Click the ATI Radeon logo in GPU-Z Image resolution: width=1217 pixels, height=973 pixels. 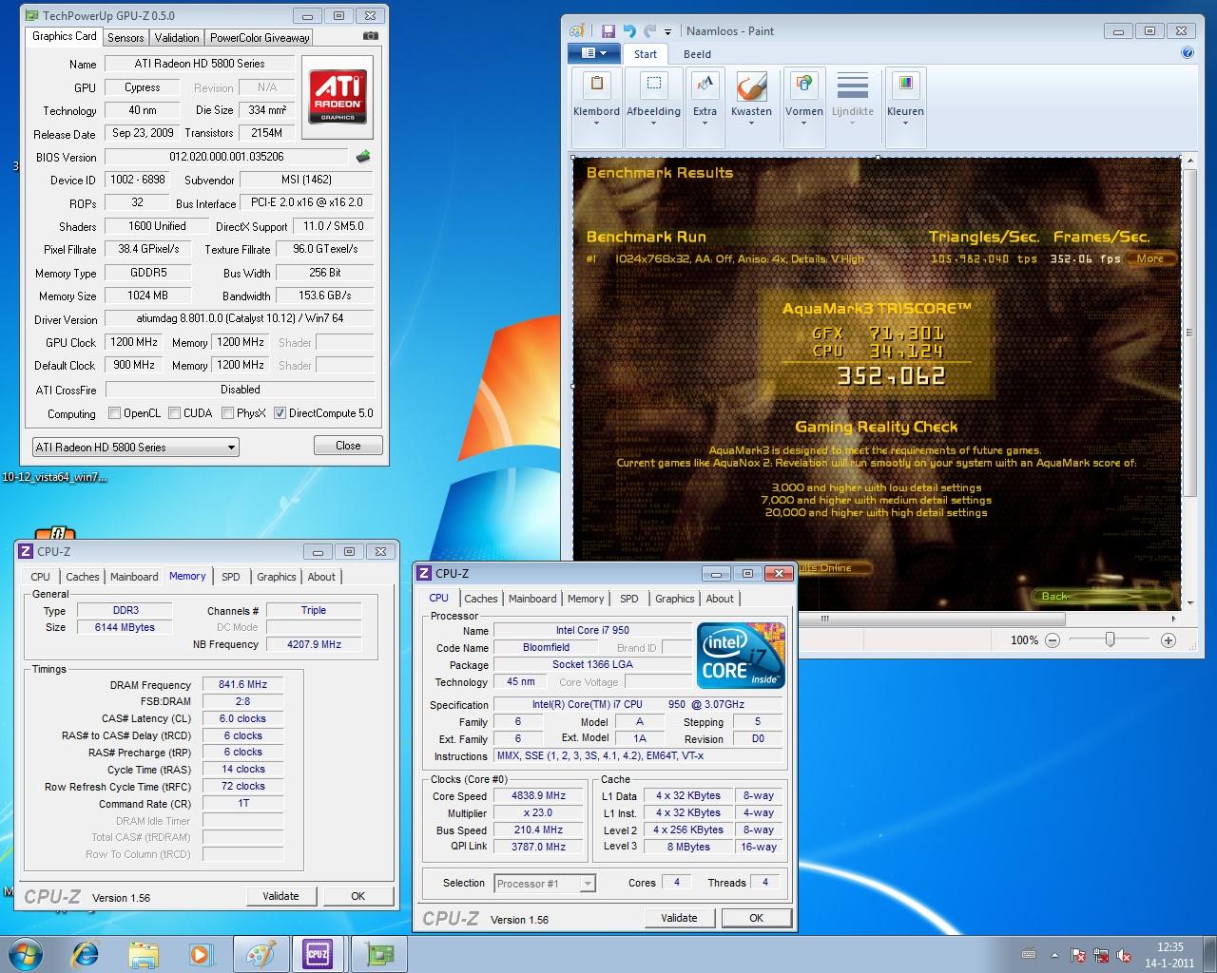tap(338, 96)
